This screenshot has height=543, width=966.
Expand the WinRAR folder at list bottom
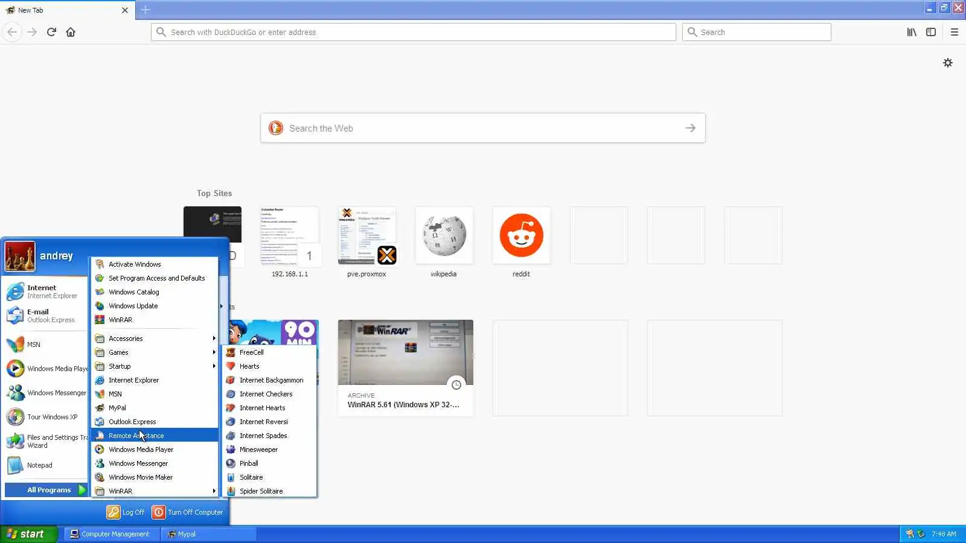[x=155, y=491]
